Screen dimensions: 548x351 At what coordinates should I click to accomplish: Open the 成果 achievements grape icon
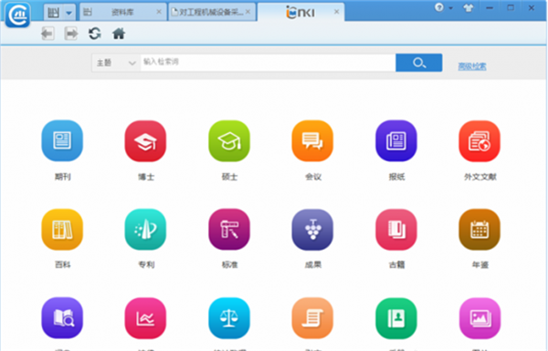[312, 230]
